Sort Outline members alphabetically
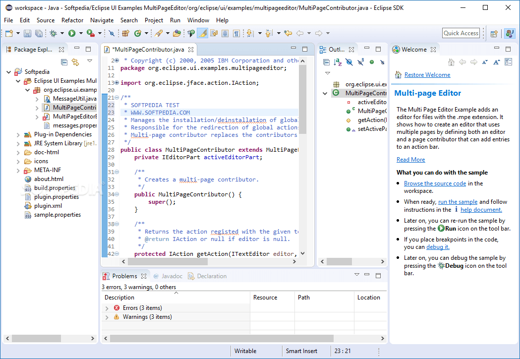The width and height of the screenshot is (520, 359). (x=338, y=62)
